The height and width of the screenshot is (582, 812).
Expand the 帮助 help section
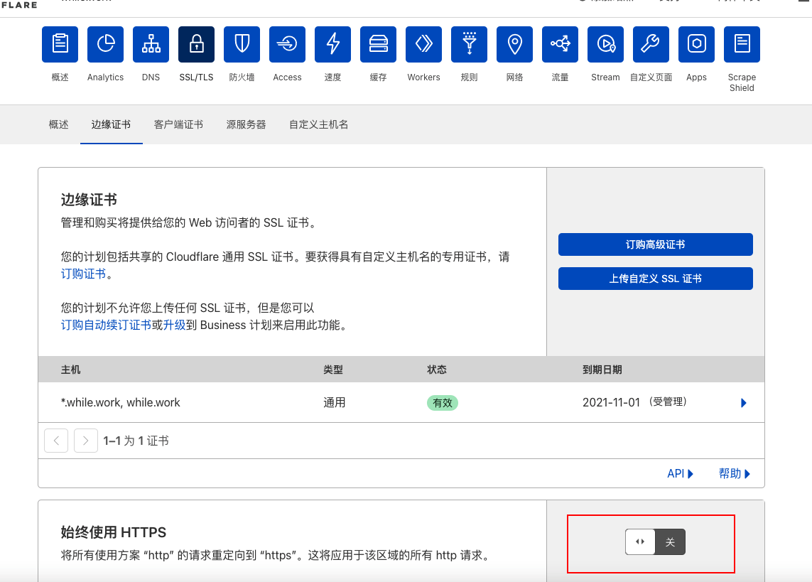734,473
